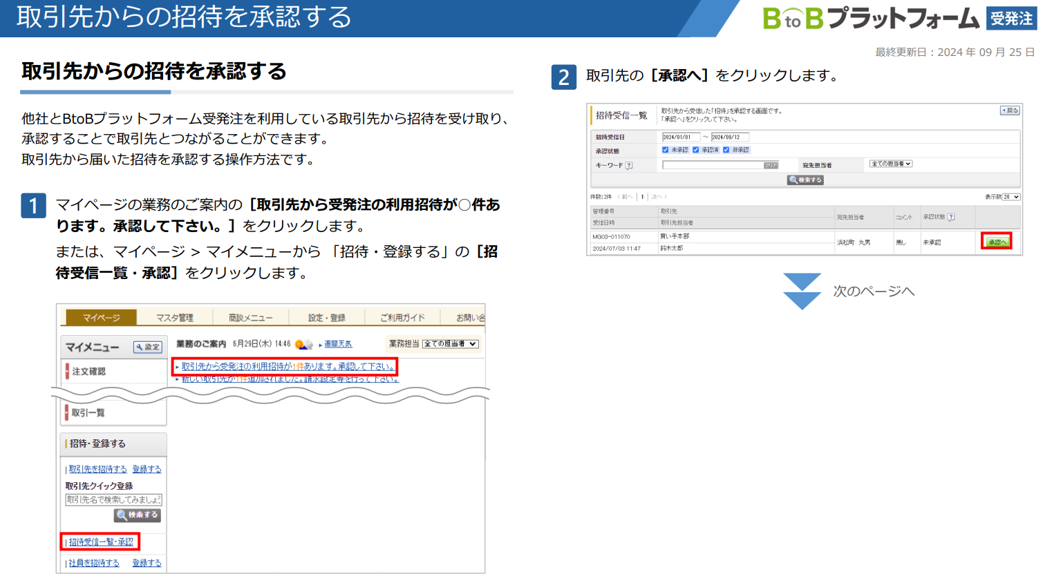The height and width of the screenshot is (583, 1054).
Task: Click 登録する beside 社員を招待する
Action: (147, 563)
